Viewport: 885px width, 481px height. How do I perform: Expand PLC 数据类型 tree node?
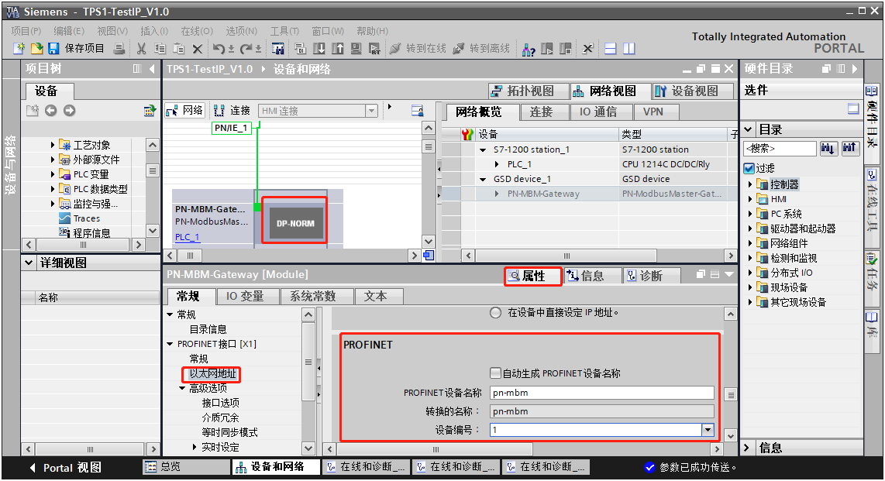tap(53, 189)
